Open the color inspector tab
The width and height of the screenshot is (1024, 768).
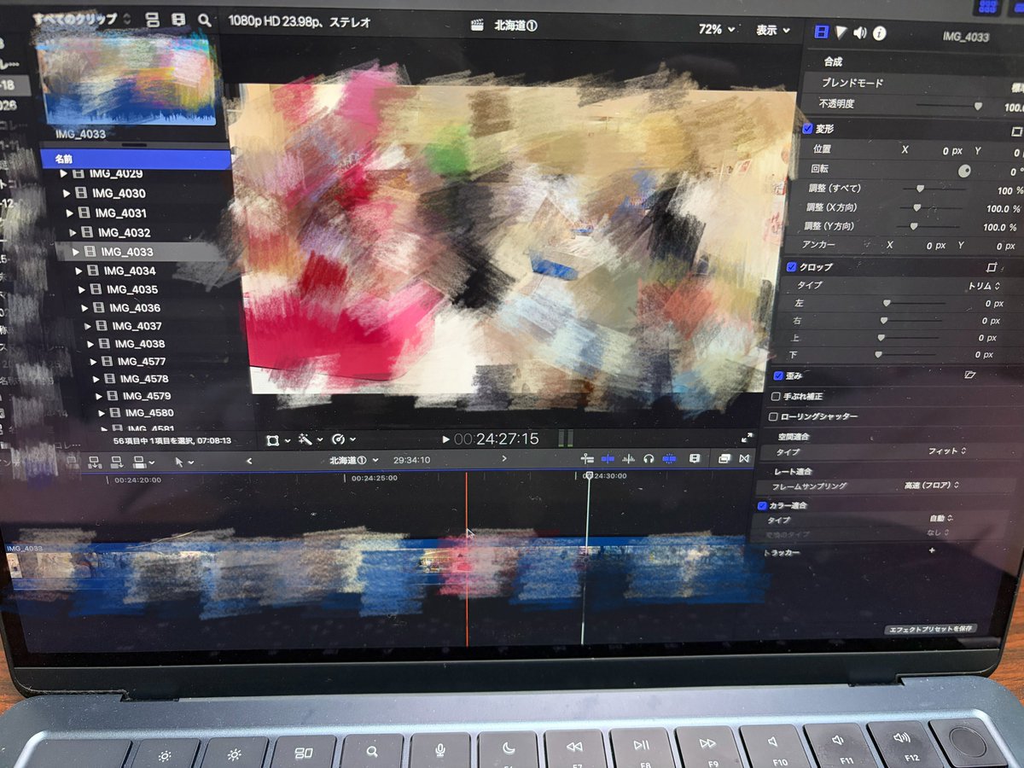[x=841, y=32]
